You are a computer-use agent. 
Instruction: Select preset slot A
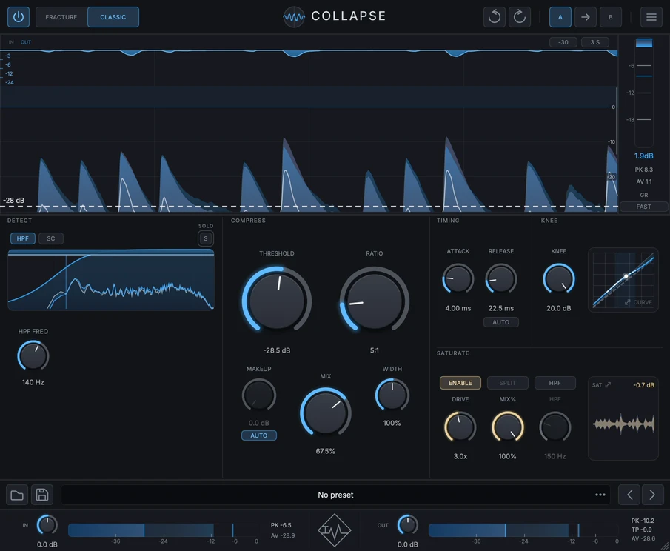click(x=560, y=17)
